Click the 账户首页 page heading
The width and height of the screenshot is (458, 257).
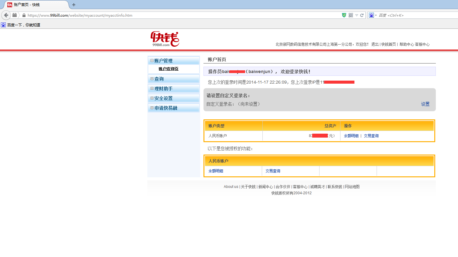point(217,59)
